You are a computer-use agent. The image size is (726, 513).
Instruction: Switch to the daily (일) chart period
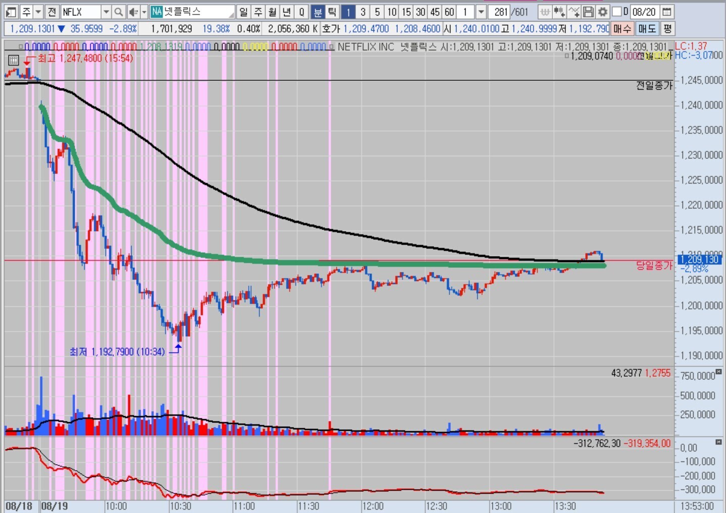click(x=244, y=12)
